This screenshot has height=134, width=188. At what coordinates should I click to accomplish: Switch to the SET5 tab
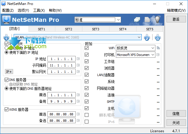pos(150,29)
